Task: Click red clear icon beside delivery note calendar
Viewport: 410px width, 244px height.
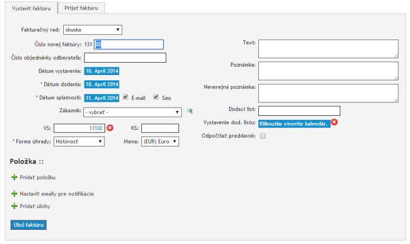Action: pos(334,122)
